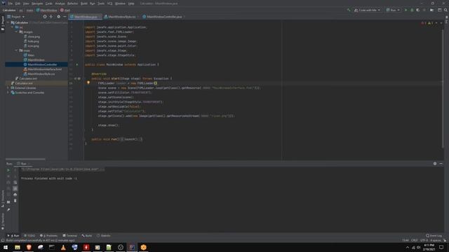
Task: Hide the Project panel with minus icon
Action: [65, 17]
